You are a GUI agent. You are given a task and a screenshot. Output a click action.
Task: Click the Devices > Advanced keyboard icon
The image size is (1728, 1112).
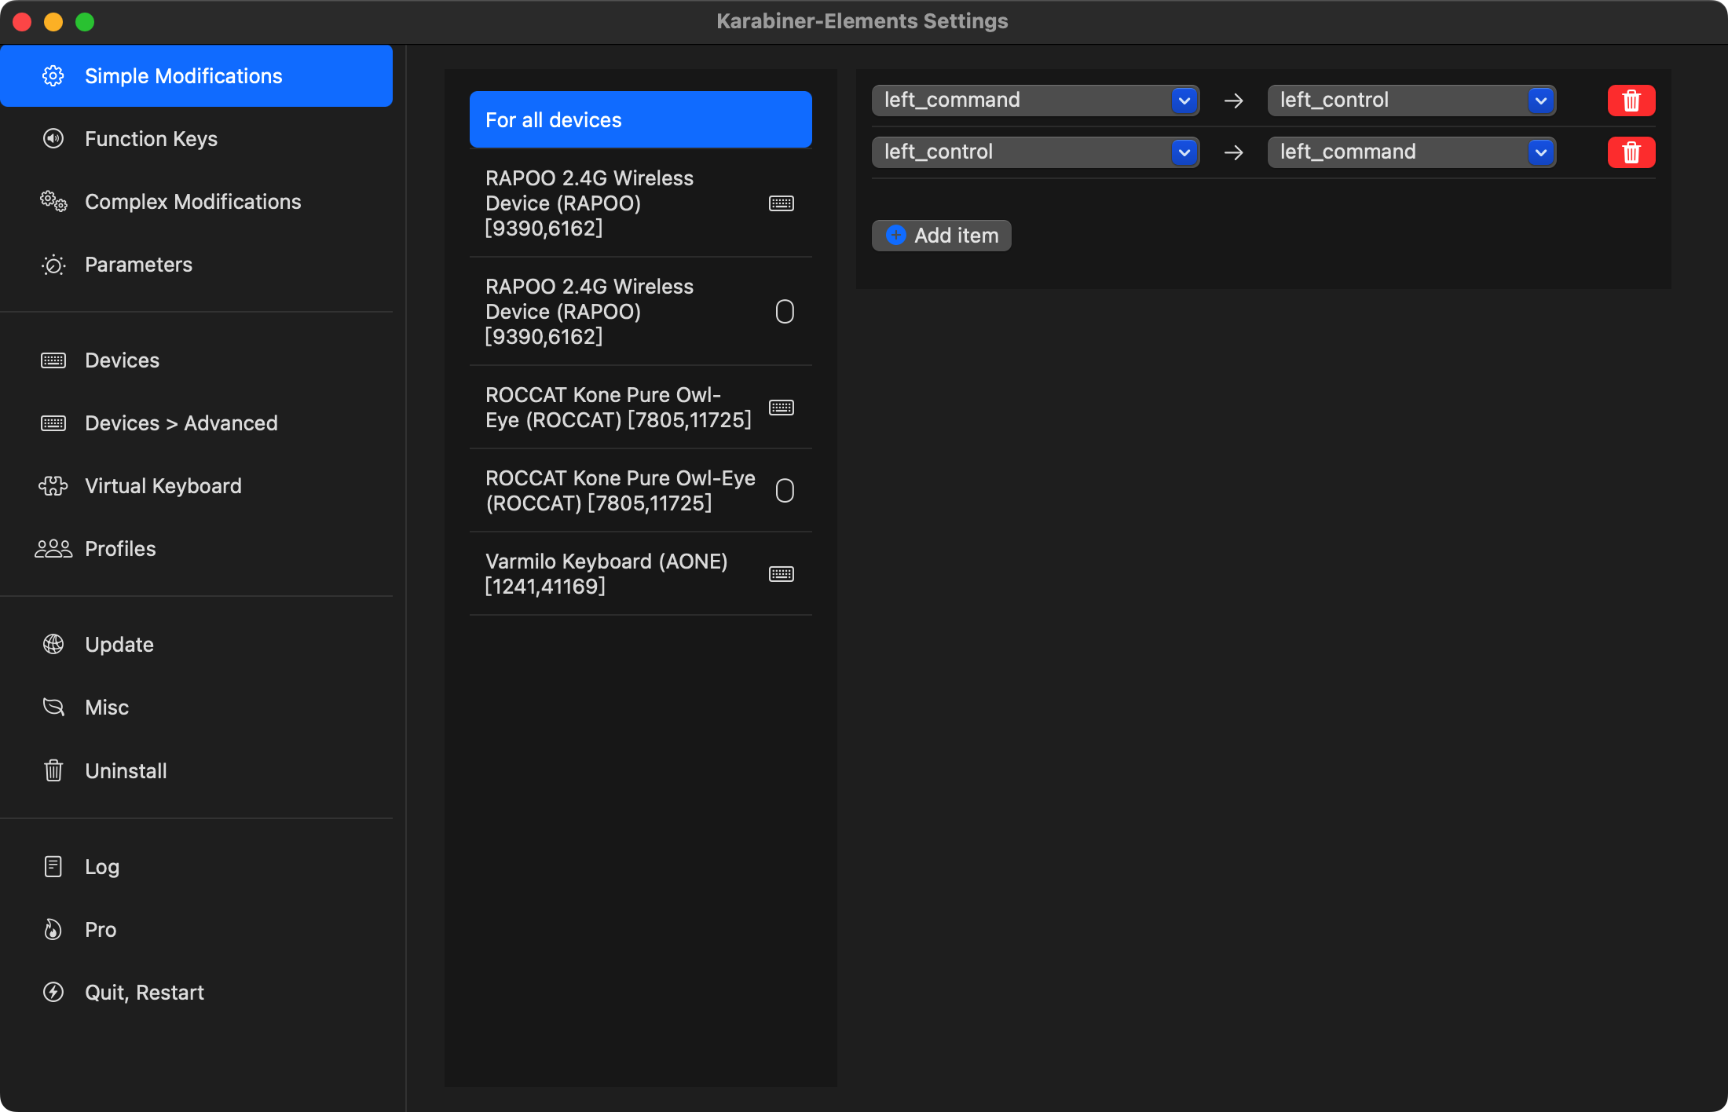point(53,423)
